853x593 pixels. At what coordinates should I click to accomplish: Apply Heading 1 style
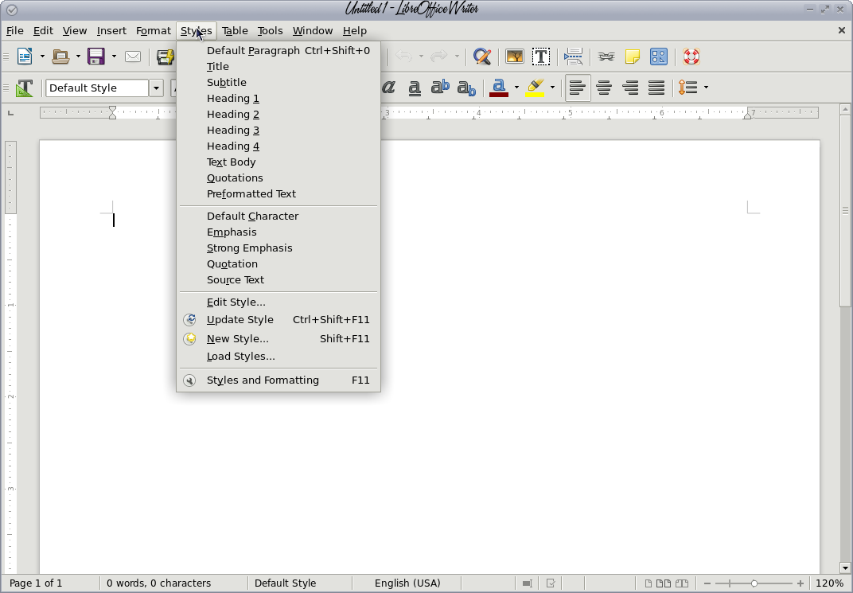pyautogui.click(x=278, y=99)
